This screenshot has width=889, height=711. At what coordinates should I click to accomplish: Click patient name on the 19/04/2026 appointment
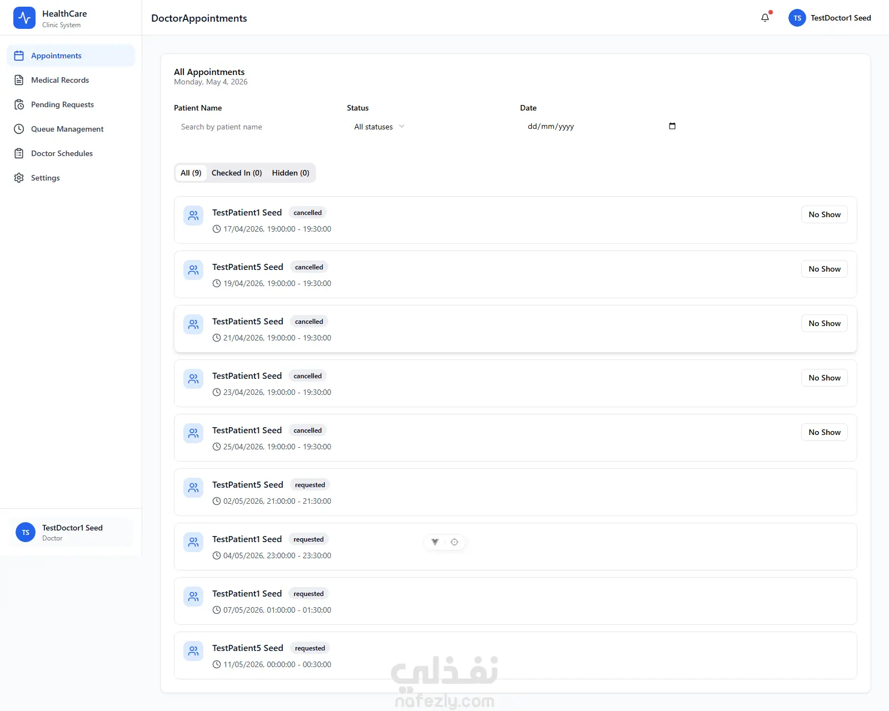click(248, 267)
